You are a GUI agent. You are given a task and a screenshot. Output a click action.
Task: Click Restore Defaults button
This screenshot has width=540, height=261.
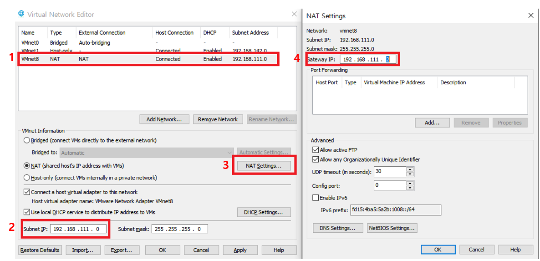pos(40,250)
